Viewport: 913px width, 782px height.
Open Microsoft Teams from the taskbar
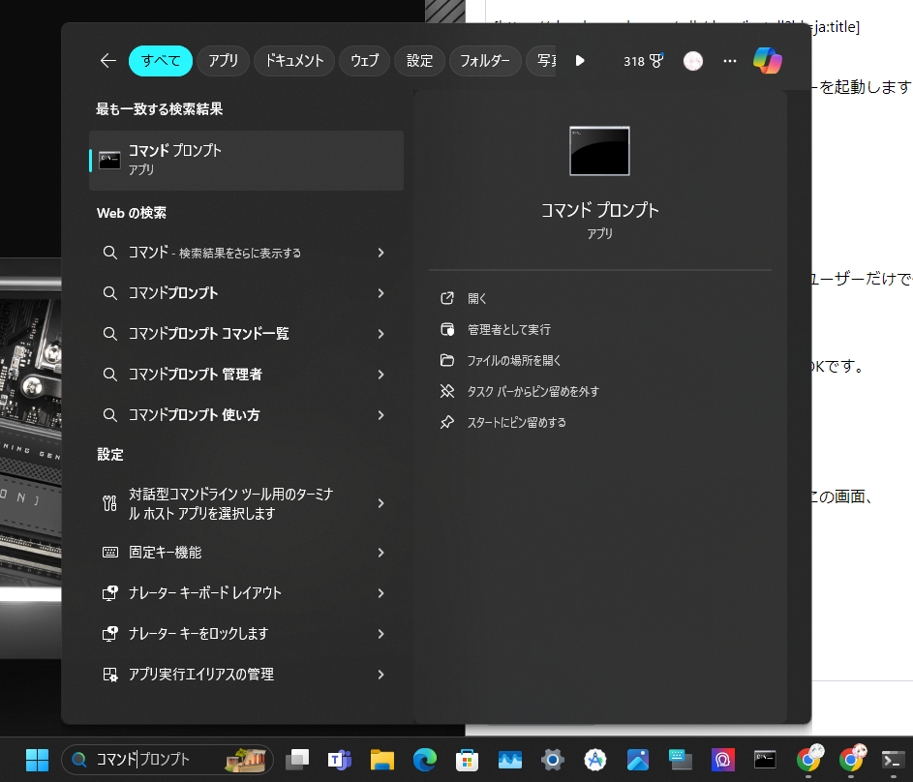[340, 760]
